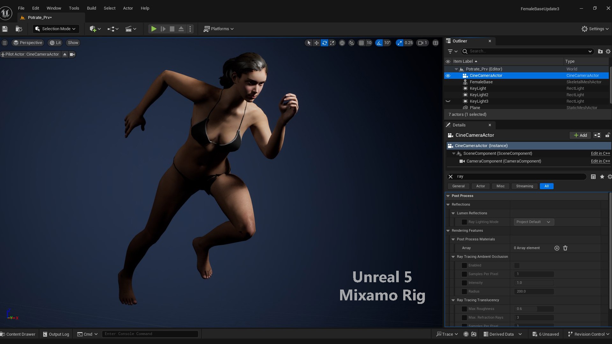Delete all Post Process Materials array elements
The width and height of the screenshot is (612, 344).
[565, 248]
